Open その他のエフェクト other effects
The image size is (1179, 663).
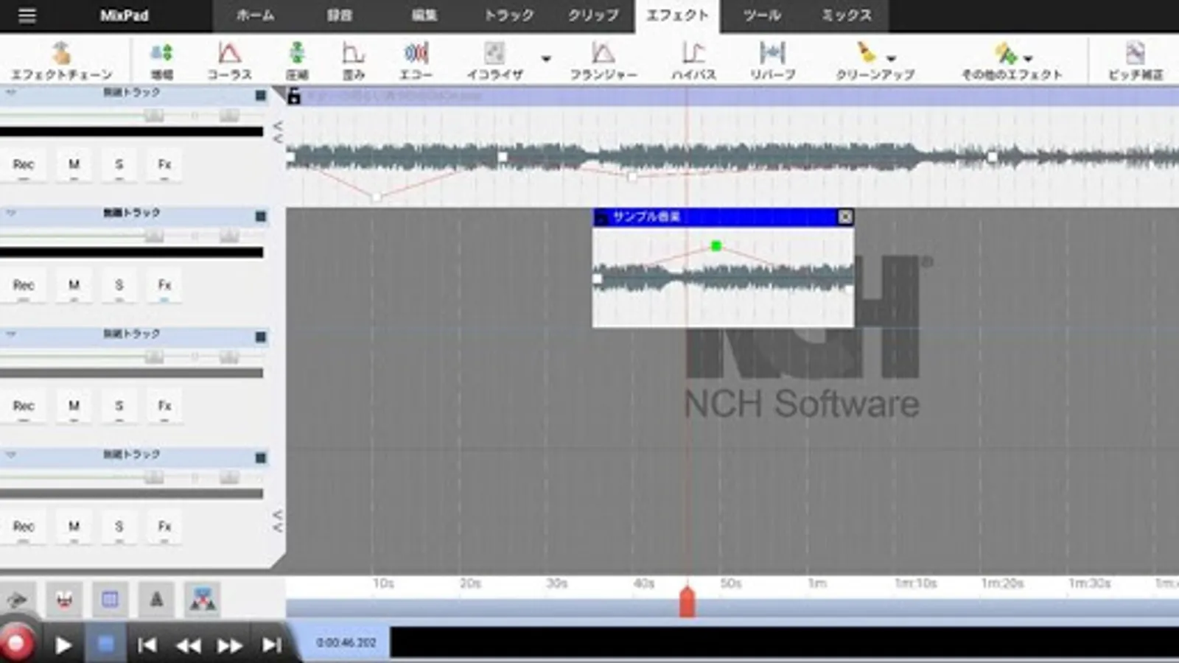1012,60
